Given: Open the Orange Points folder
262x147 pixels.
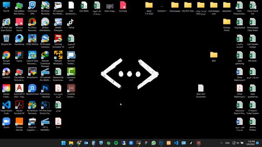Looking at the screenshot, I should [227, 24].
